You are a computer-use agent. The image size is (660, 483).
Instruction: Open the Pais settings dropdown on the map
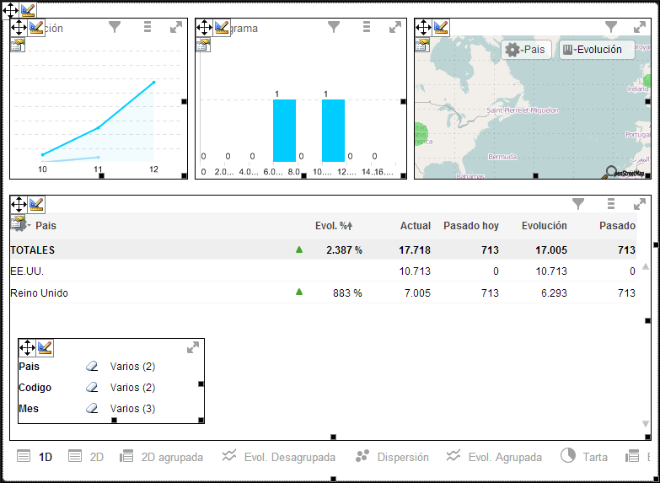click(525, 50)
